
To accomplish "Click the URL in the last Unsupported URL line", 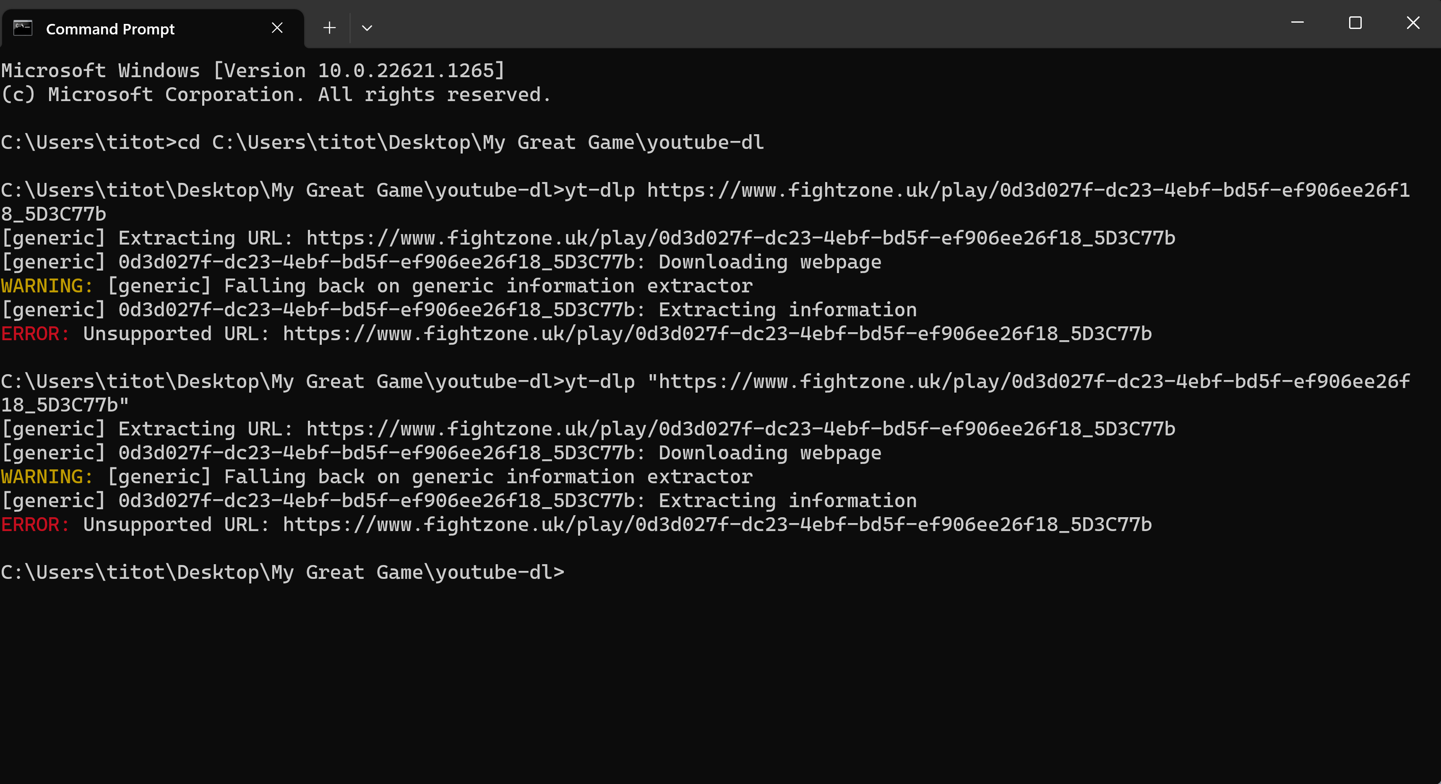I will pyautogui.click(x=717, y=524).
